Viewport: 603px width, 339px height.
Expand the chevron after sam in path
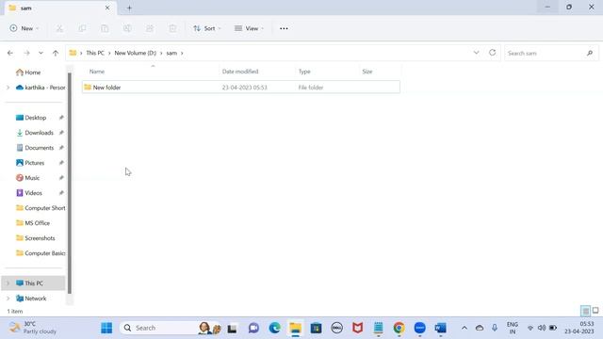click(x=182, y=53)
